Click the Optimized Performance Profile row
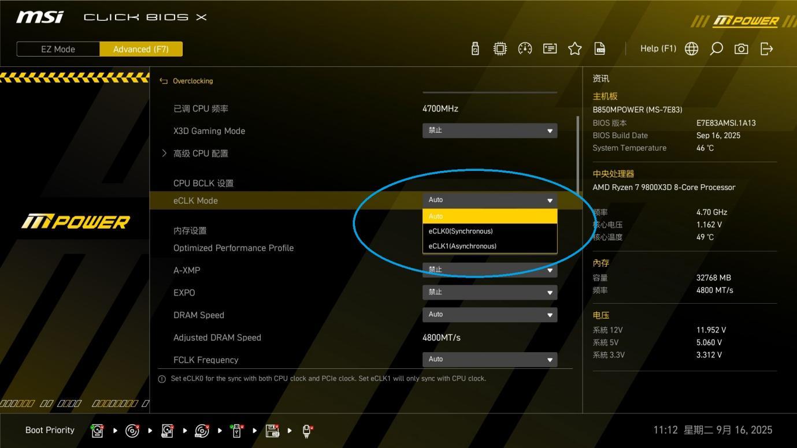The image size is (797, 448). click(233, 248)
